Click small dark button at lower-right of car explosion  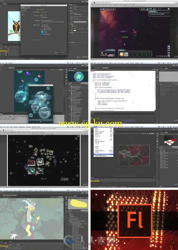[65, 179]
